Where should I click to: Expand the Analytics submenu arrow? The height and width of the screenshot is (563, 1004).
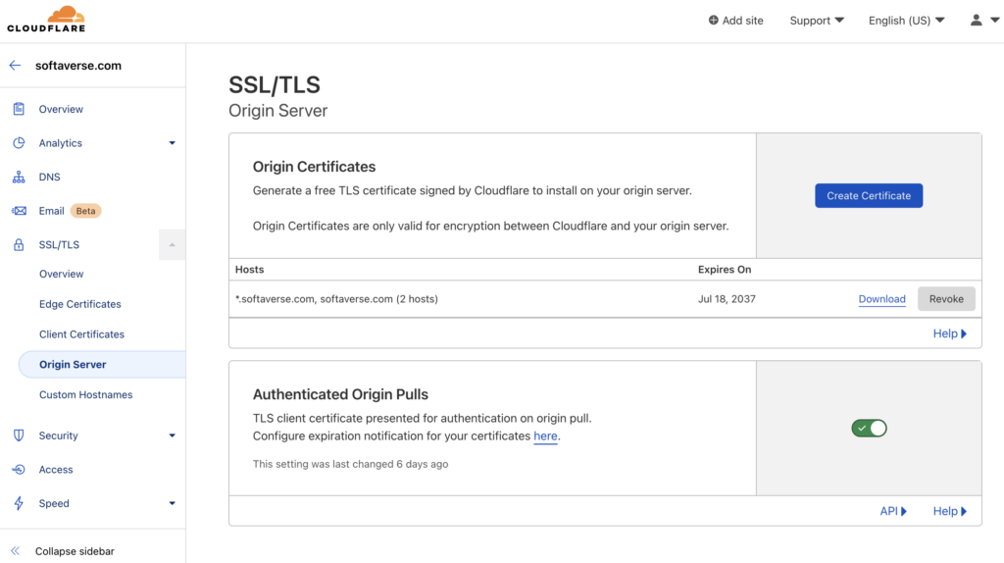[x=172, y=143]
